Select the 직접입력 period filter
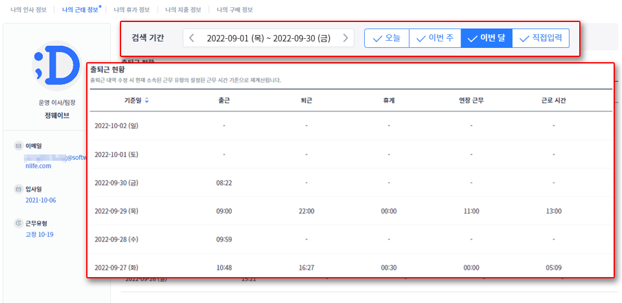Image resolution: width=622 pixels, height=303 pixels. [540, 38]
